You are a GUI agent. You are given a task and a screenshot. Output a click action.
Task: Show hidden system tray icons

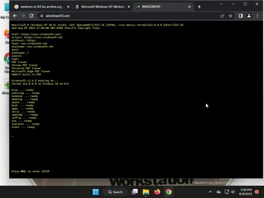(x=210, y=192)
